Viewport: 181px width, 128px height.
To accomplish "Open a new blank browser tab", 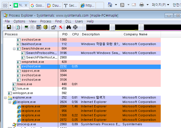I will [x=100, y=6].
